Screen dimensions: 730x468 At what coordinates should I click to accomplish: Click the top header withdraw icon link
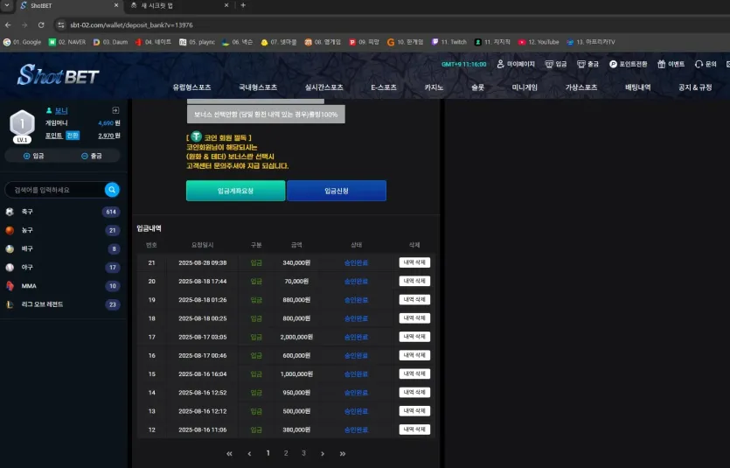click(x=588, y=64)
